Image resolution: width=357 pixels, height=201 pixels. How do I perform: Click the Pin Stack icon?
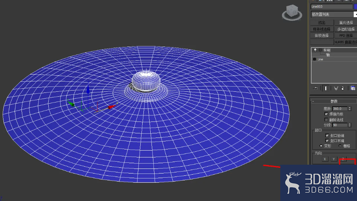(x=315, y=88)
